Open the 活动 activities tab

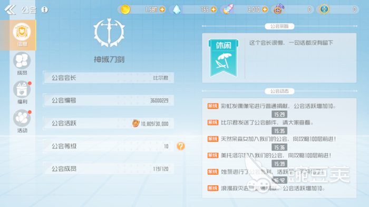coord(22,121)
